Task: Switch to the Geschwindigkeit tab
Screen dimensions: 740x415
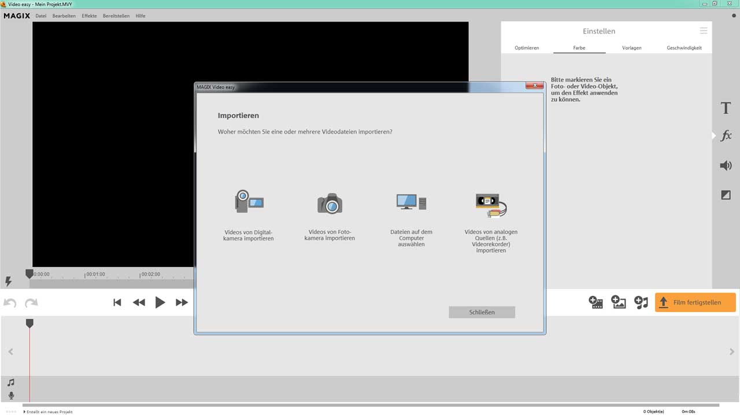Action: click(684, 48)
